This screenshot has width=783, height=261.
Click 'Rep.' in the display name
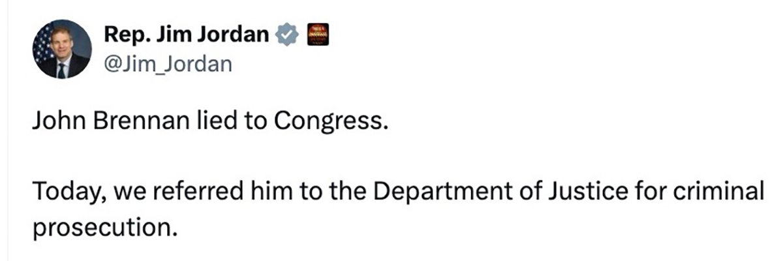point(126,35)
